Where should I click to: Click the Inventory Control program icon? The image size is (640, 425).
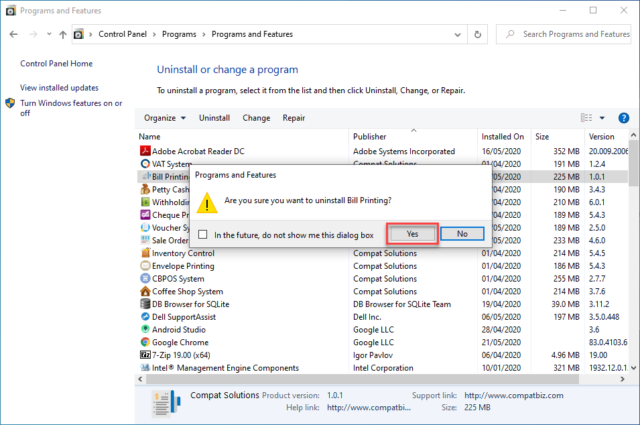[145, 253]
